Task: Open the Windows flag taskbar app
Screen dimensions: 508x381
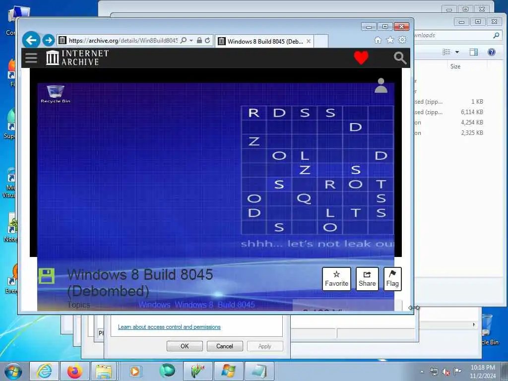Action: [x=228, y=371]
